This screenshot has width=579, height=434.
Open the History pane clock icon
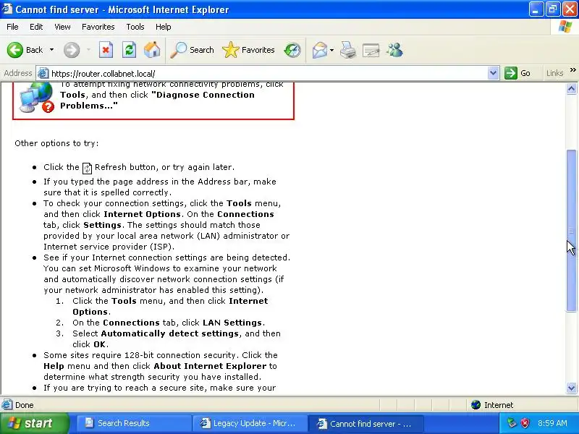292,50
